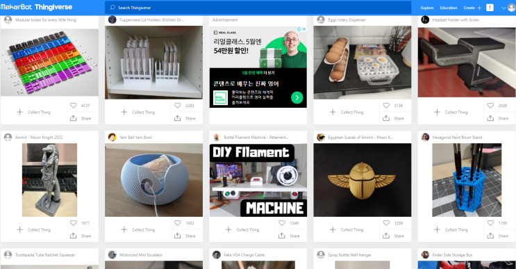Image resolution: width=516 pixels, height=269 pixels.
Task: Open 'Modular boxes for every little thing' title
Action: pos(45,19)
